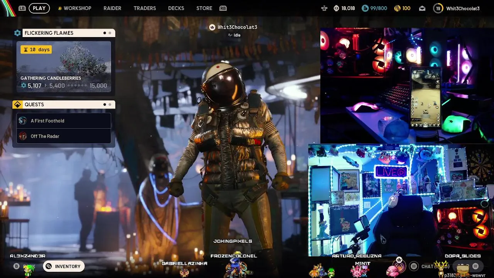
Task: Click the candleberries progress diamonds
Action: point(77,86)
